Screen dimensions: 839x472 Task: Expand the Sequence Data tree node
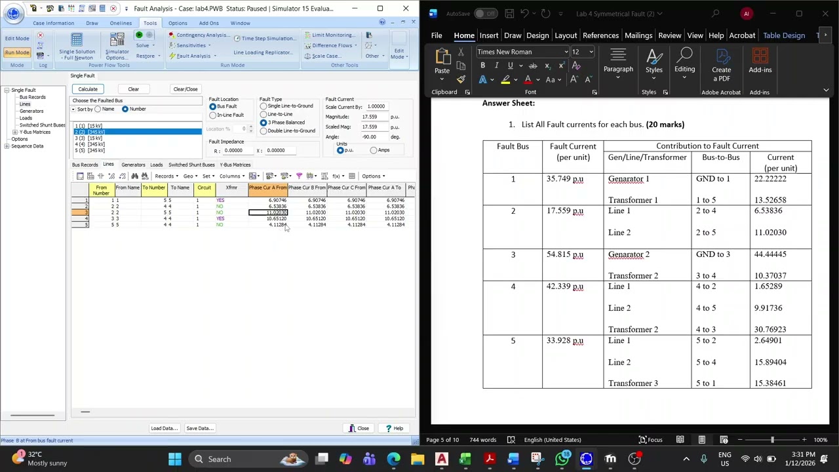pos(7,146)
